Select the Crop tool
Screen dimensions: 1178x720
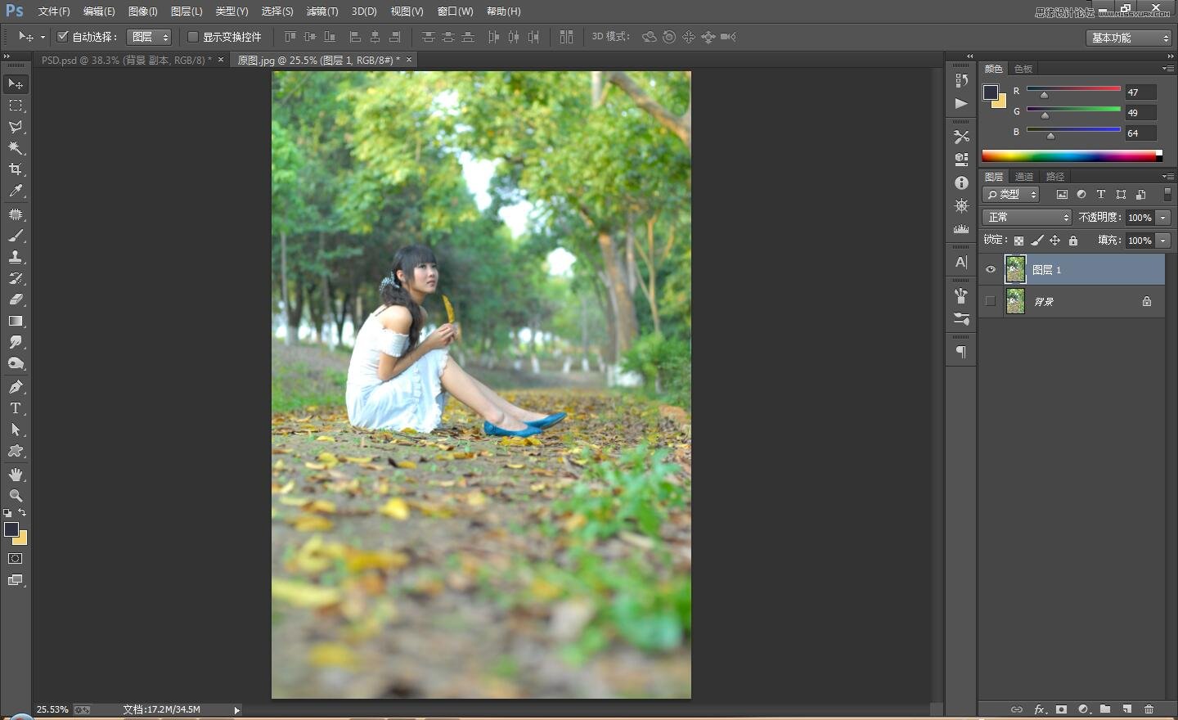[x=16, y=169]
